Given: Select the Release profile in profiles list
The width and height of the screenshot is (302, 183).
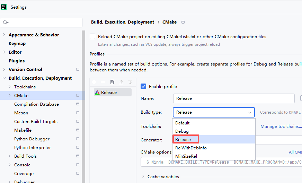Looking at the screenshot, I should (109, 93).
